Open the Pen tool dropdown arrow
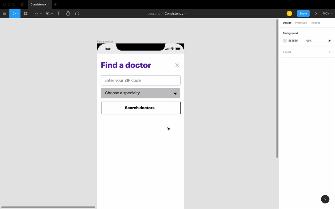 click(x=52, y=14)
